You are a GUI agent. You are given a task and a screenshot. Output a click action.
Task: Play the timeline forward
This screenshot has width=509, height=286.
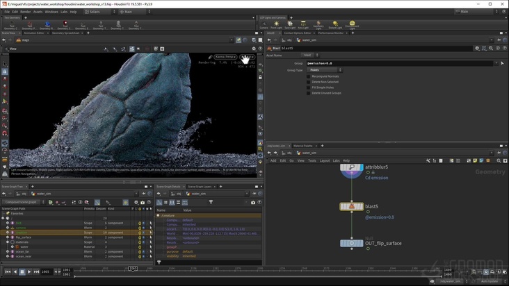tap(29, 271)
